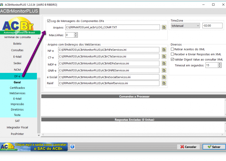Click Comandos a Processar header
The image size is (226, 161).
[134, 96]
